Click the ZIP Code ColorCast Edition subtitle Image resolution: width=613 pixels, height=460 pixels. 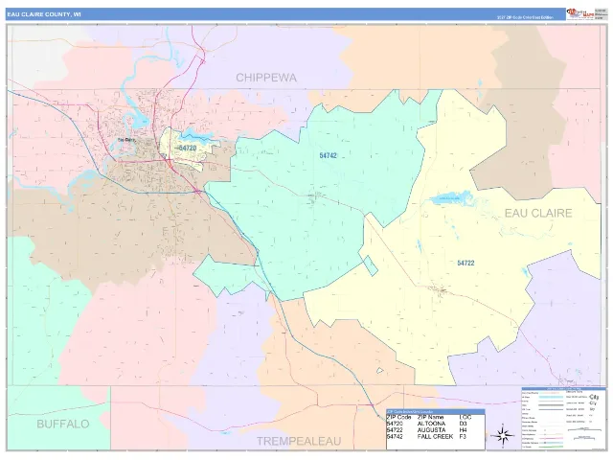click(525, 17)
